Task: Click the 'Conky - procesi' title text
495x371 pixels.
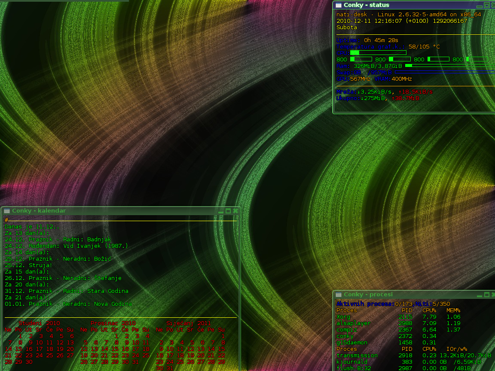Action: point(368,295)
